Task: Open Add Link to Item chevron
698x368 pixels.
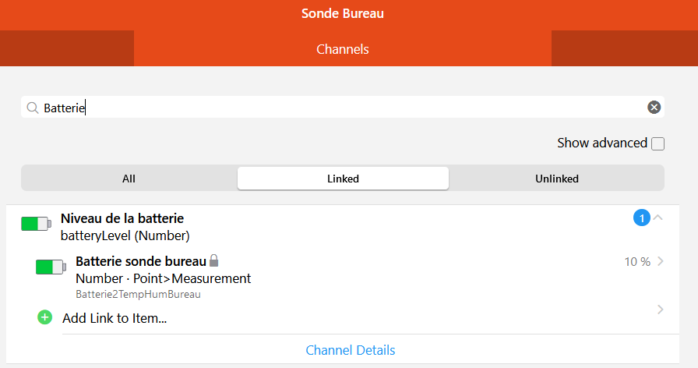Action: tap(660, 310)
